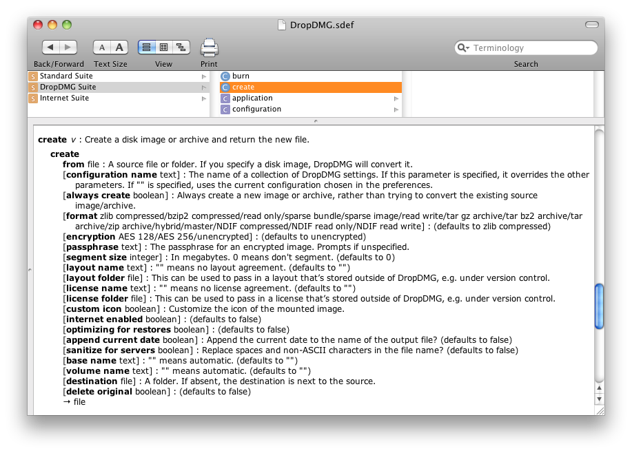This screenshot has width=632, height=453.
Task: Click the configuration class C icon
Action: pyautogui.click(x=225, y=109)
